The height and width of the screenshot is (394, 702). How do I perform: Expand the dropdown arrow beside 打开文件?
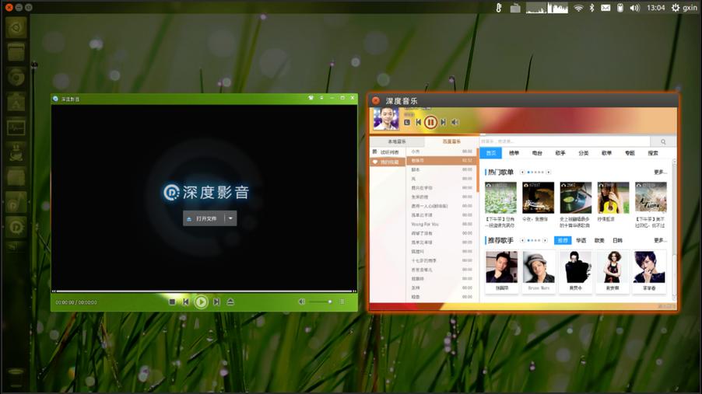pyautogui.click(x=230, y=218)
